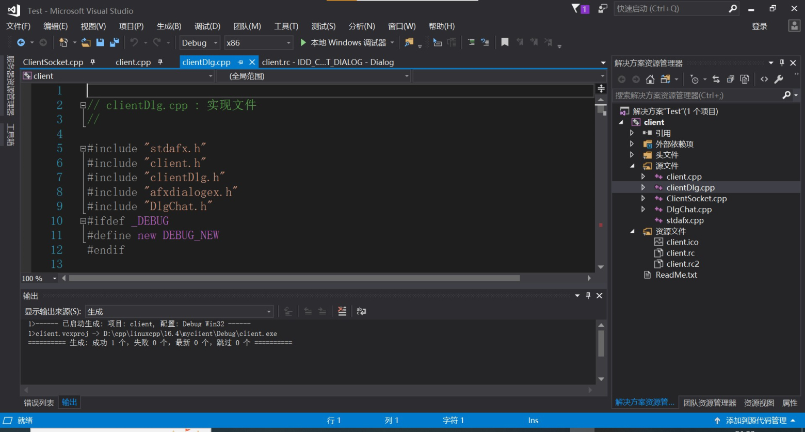This screenshot has width=805, height=432.
Task: Click the Open File folder icon
Action: pos(86,42)
